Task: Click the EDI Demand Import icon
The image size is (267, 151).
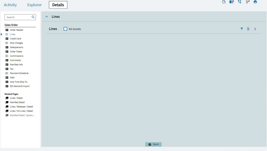Action: [7, 86]
